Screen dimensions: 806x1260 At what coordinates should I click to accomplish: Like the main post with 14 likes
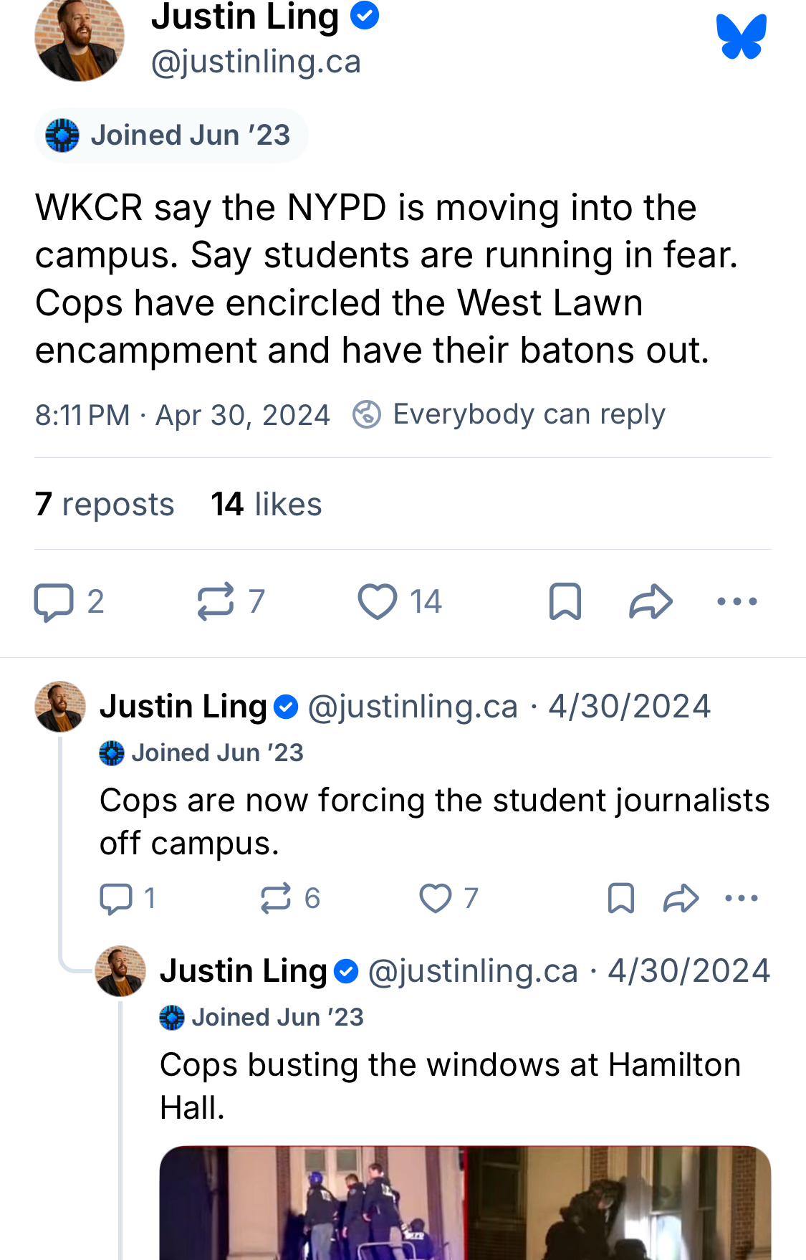tap(378, 601)
